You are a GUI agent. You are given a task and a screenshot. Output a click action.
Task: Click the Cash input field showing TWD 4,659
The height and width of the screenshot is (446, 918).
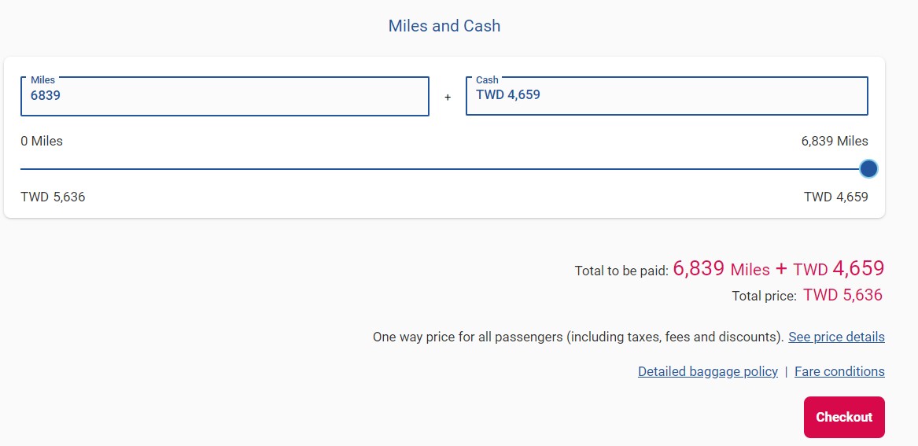click(x=667, y=97)
